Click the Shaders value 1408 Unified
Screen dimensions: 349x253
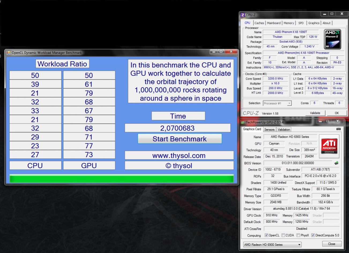278,183
